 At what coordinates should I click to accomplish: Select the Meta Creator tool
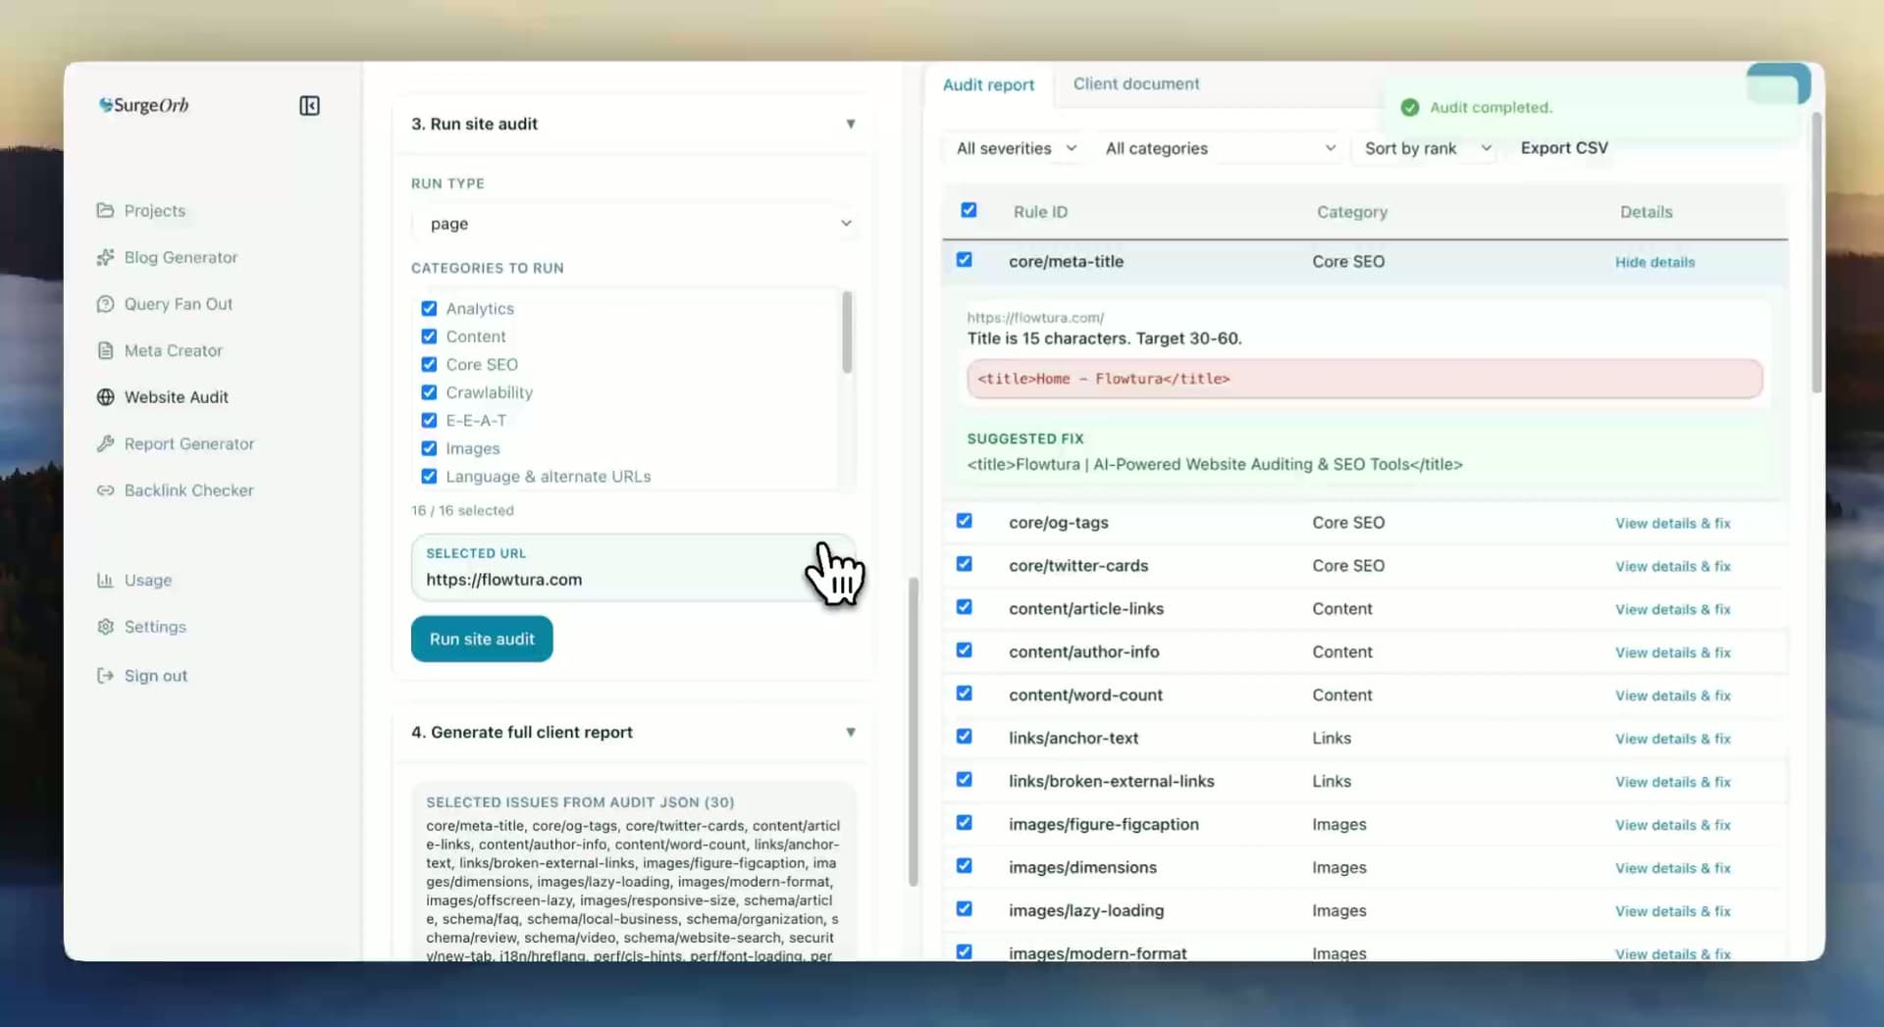coord(172,350)
